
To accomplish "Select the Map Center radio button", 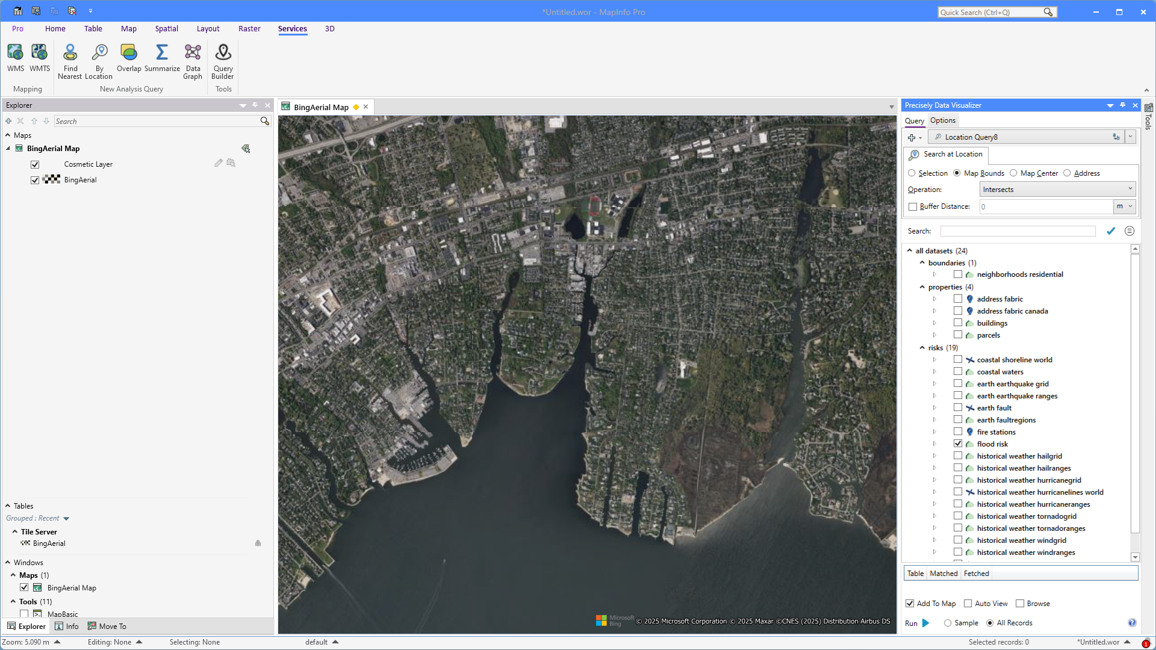I will point(1014,173).
